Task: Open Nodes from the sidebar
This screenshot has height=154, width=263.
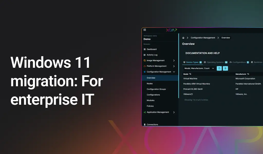Action: pos(149,83)
